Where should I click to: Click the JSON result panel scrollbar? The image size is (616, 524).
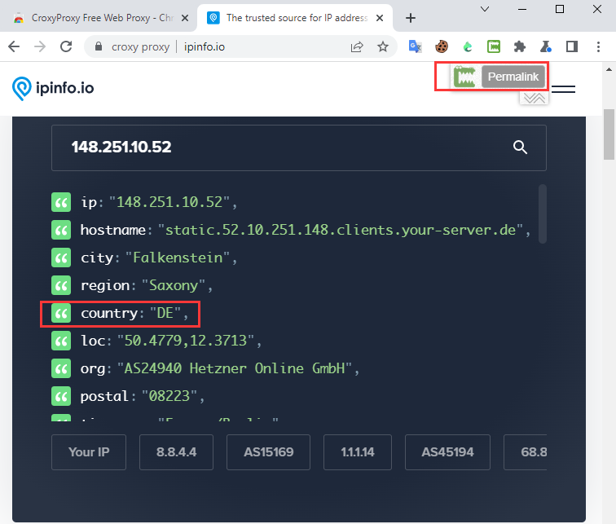coord(543,214)
